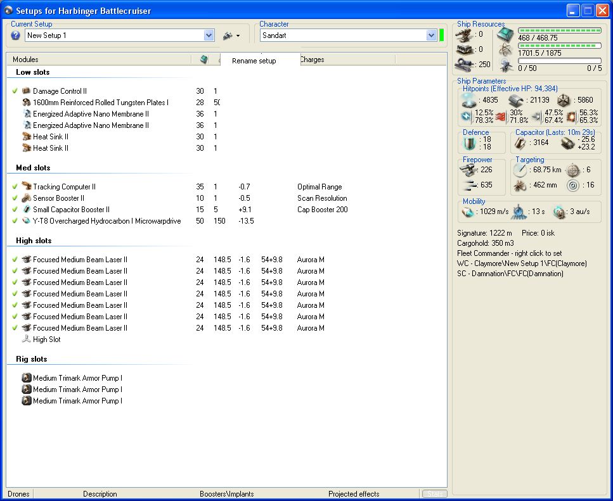Click the capacitor recharge icon beside -25.6
Viewport: 613px width, 501px height.
[x=567, y=143]
